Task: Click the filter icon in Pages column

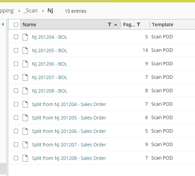Action: (x=139, y=25)
